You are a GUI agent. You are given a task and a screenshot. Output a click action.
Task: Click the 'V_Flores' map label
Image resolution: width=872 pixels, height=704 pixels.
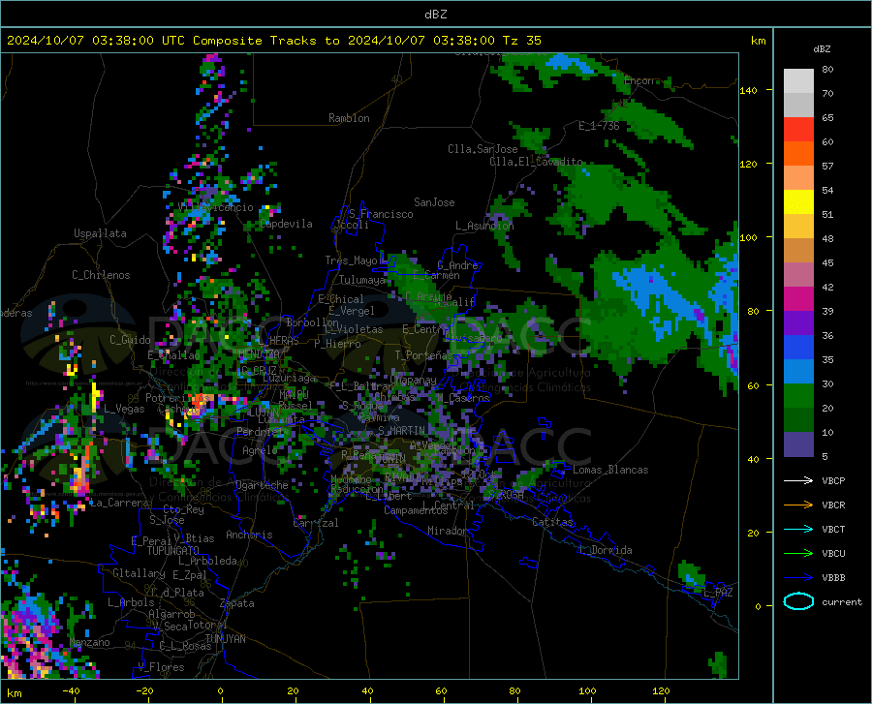click(161, 667)
